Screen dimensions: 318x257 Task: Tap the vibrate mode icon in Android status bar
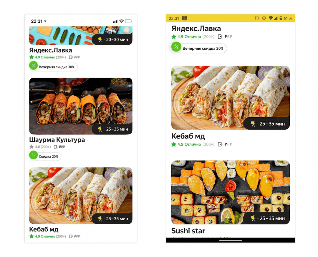[264, 18]
